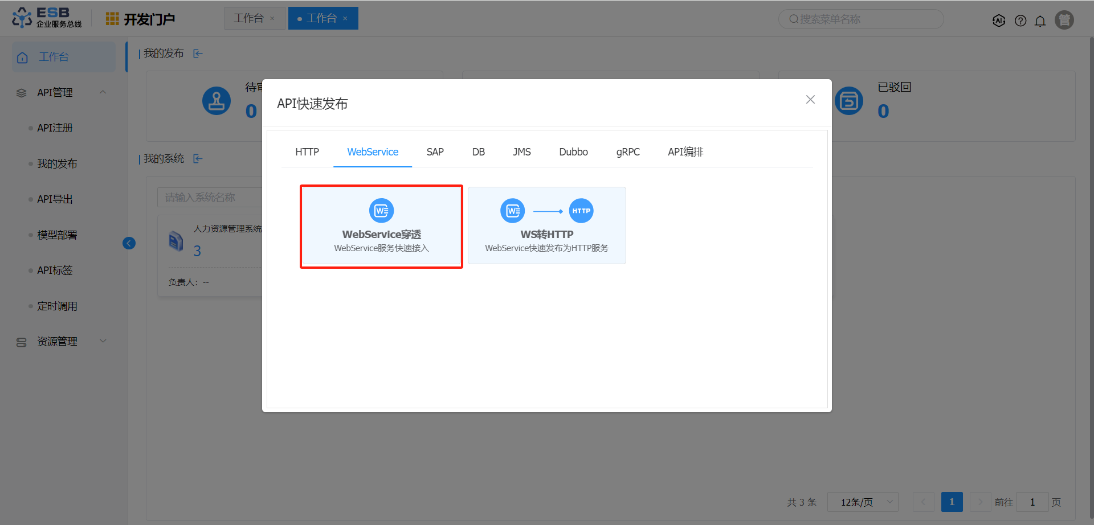Click the WebService穿透 document icon

point(382,211)
